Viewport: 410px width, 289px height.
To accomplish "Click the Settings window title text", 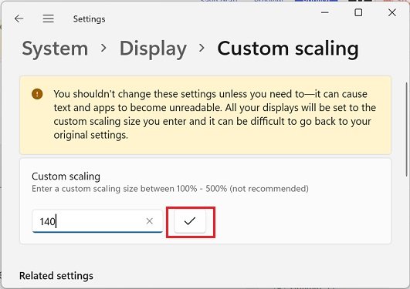I will click(89, 19).
